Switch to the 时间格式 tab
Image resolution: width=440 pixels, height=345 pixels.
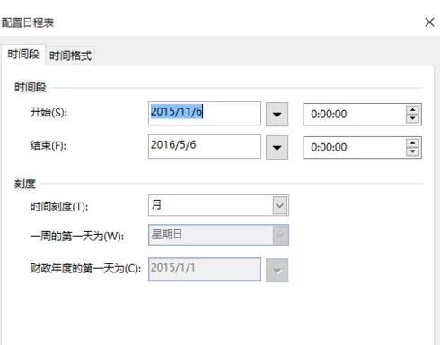[70, 56]
